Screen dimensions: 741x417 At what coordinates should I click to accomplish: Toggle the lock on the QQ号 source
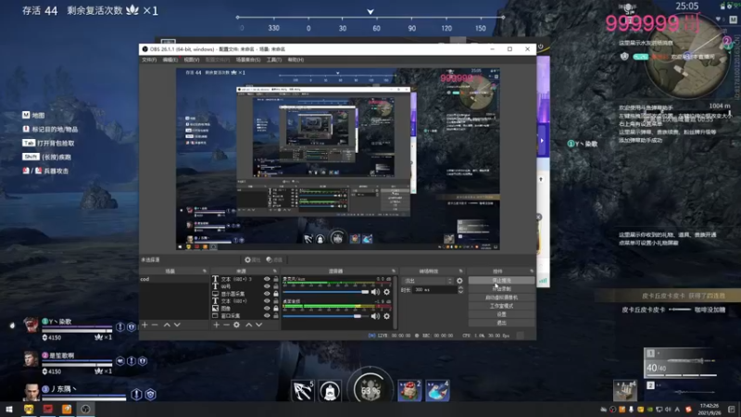point(276,286)
